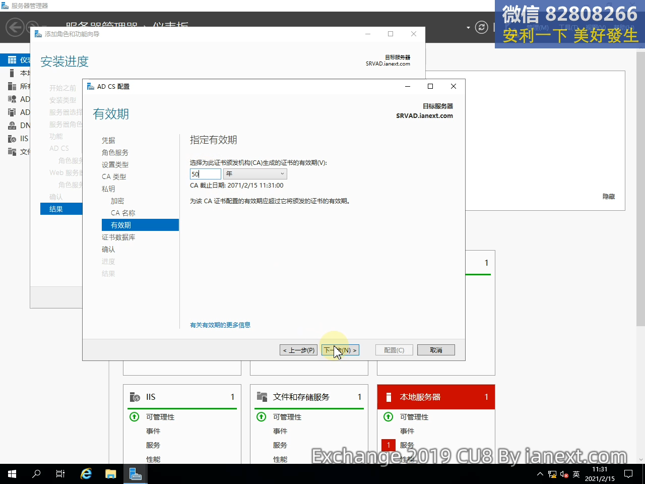This screenshot has height=484, width=645.
Task: Open IIS entry in the sidebar
Action: tap(19, 139)
